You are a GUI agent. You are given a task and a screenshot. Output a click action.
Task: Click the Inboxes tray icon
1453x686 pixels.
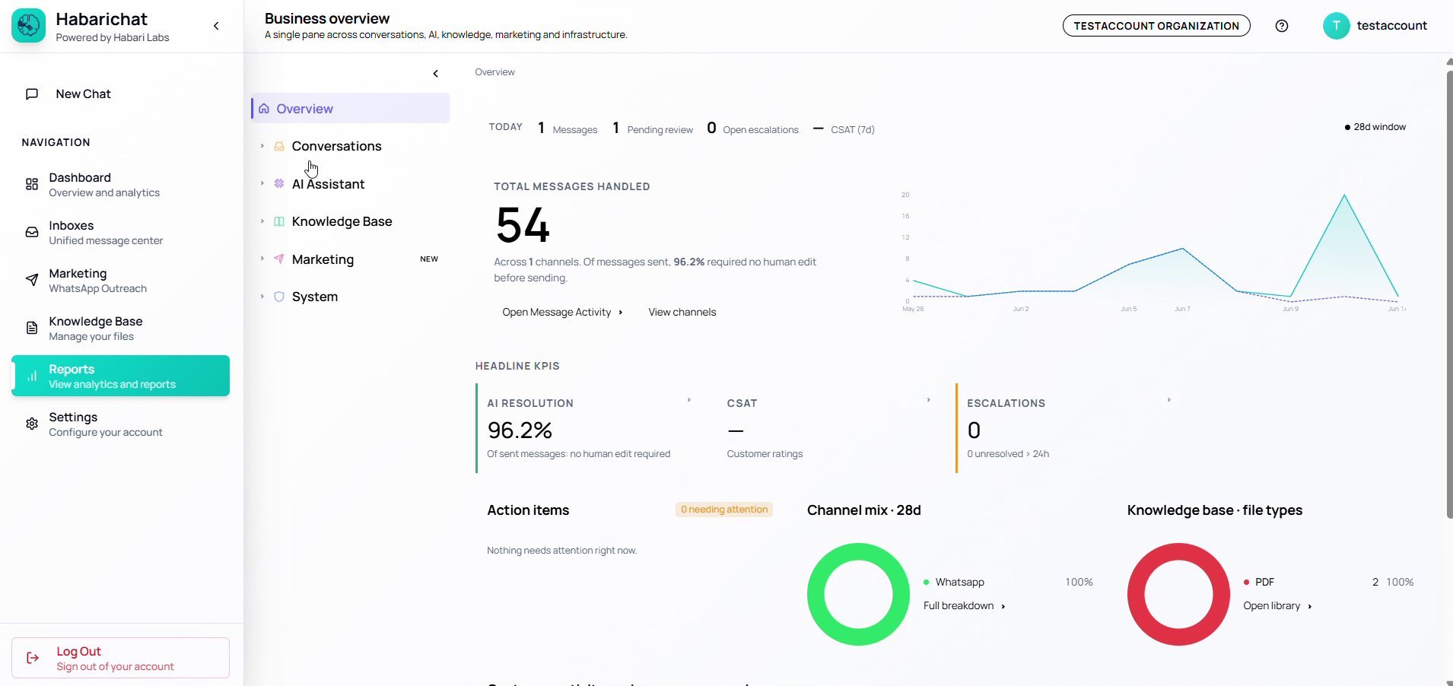point(32,232)
